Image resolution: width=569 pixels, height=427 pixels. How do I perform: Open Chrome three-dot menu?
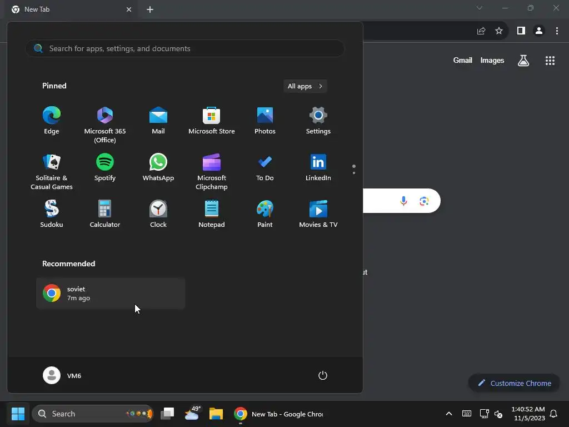point(557,31)
